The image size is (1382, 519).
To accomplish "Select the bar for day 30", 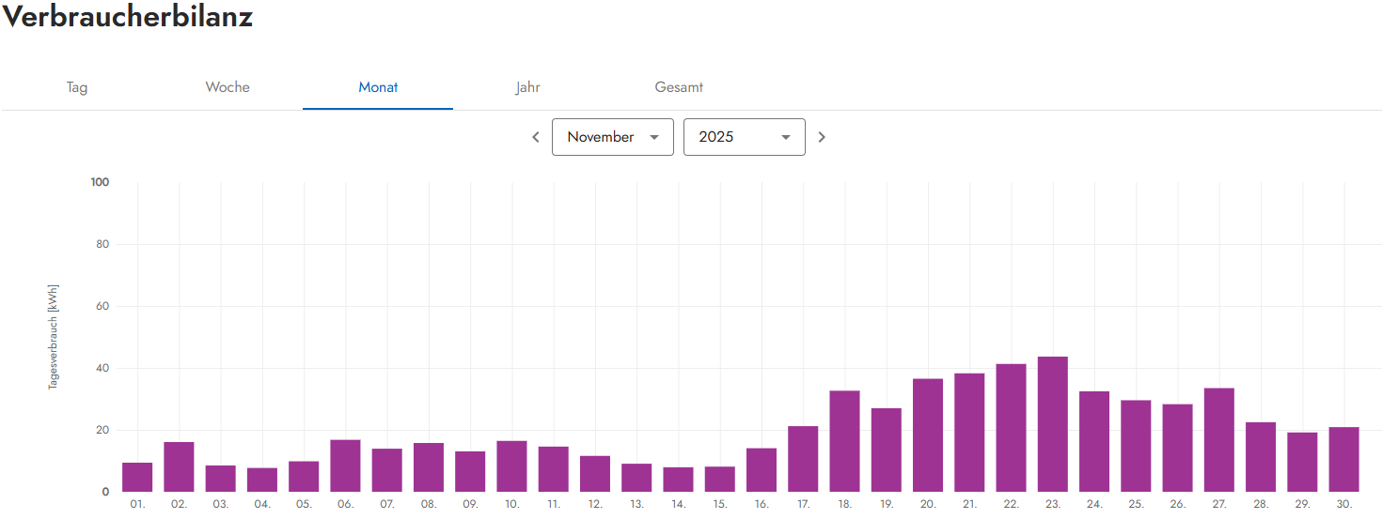I will coord(1343,460).
